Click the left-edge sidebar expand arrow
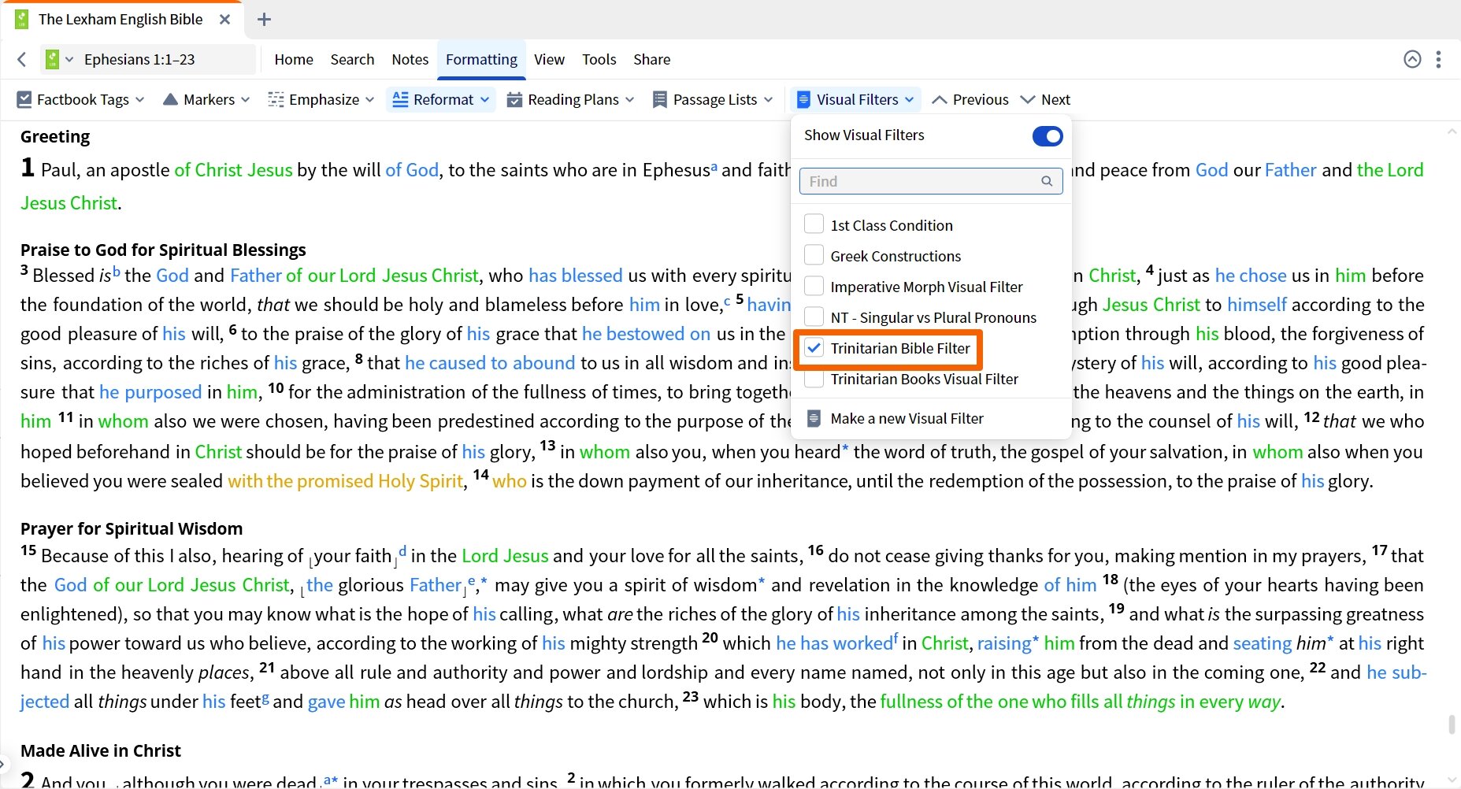This screenshot has height=789, width=1461. 3,763
